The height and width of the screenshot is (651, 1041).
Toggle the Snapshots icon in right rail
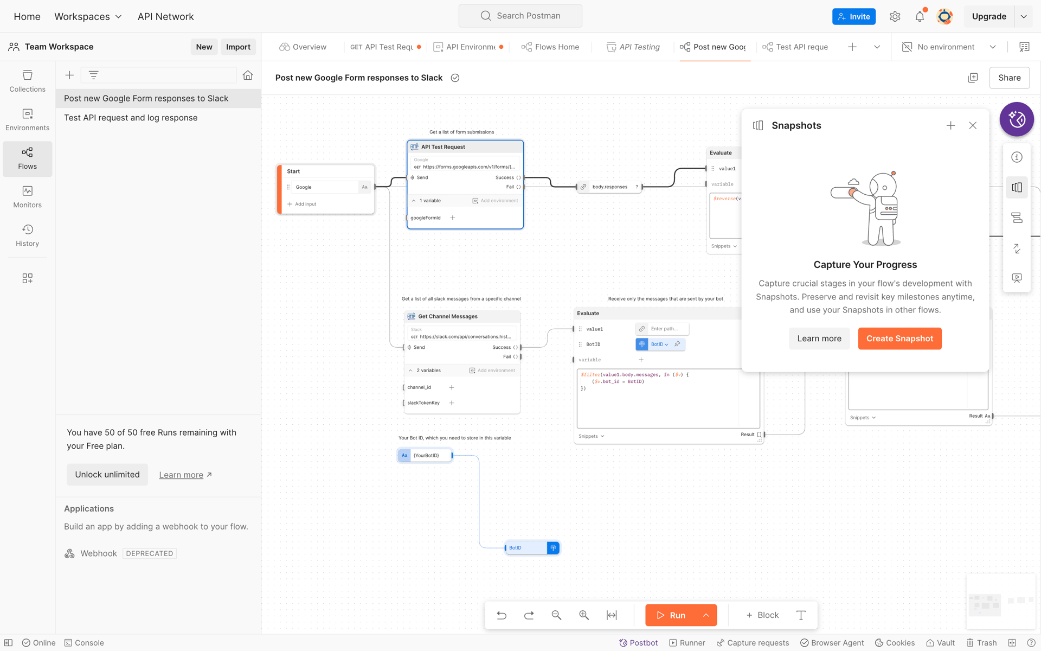coord(1017,187)
